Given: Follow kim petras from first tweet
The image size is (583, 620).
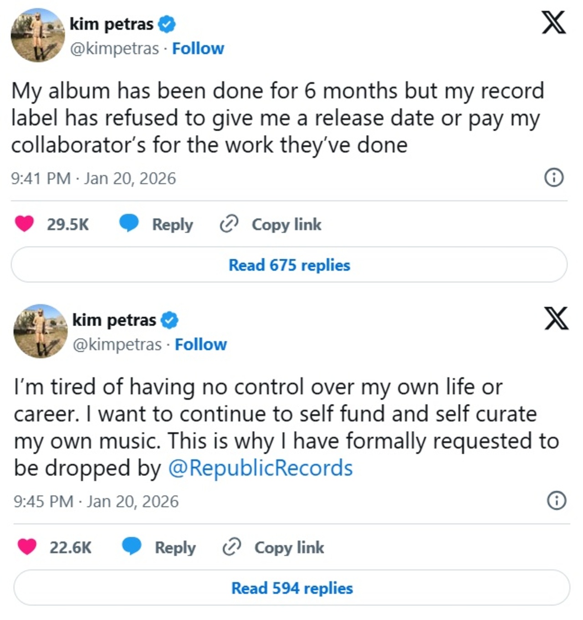Looking at the screenshot, I should click(x=198, y=48).
